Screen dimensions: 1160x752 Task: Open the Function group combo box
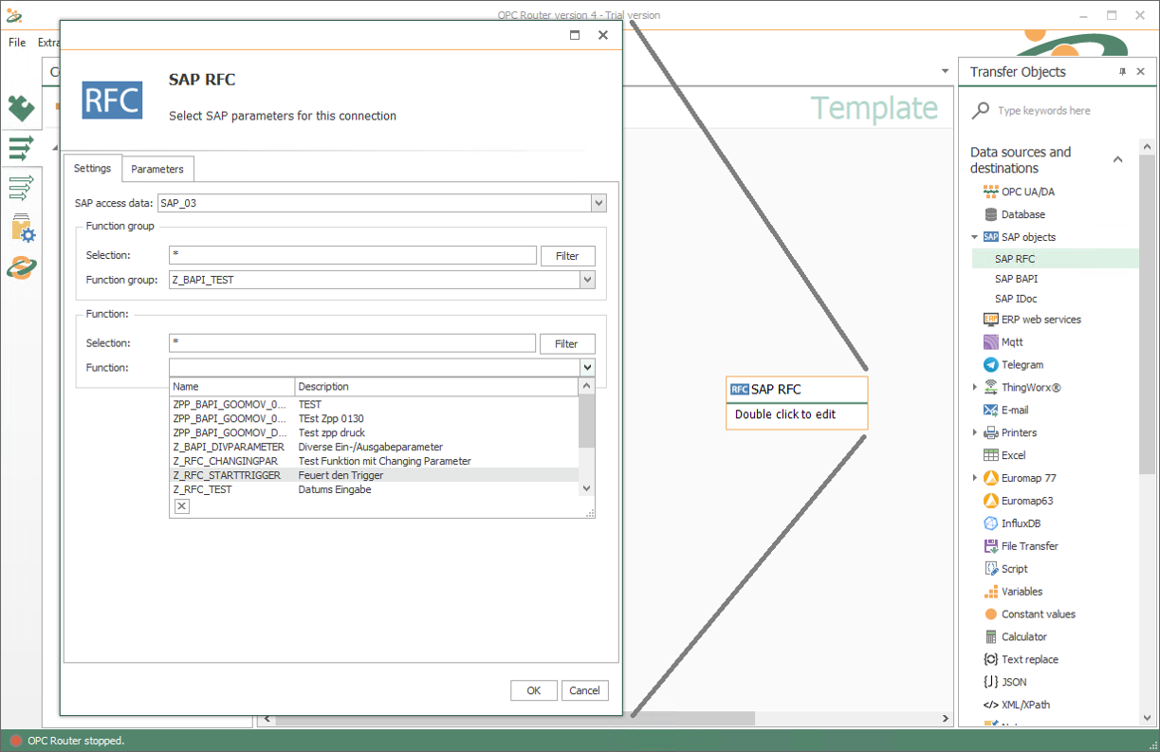pos(587,280)
